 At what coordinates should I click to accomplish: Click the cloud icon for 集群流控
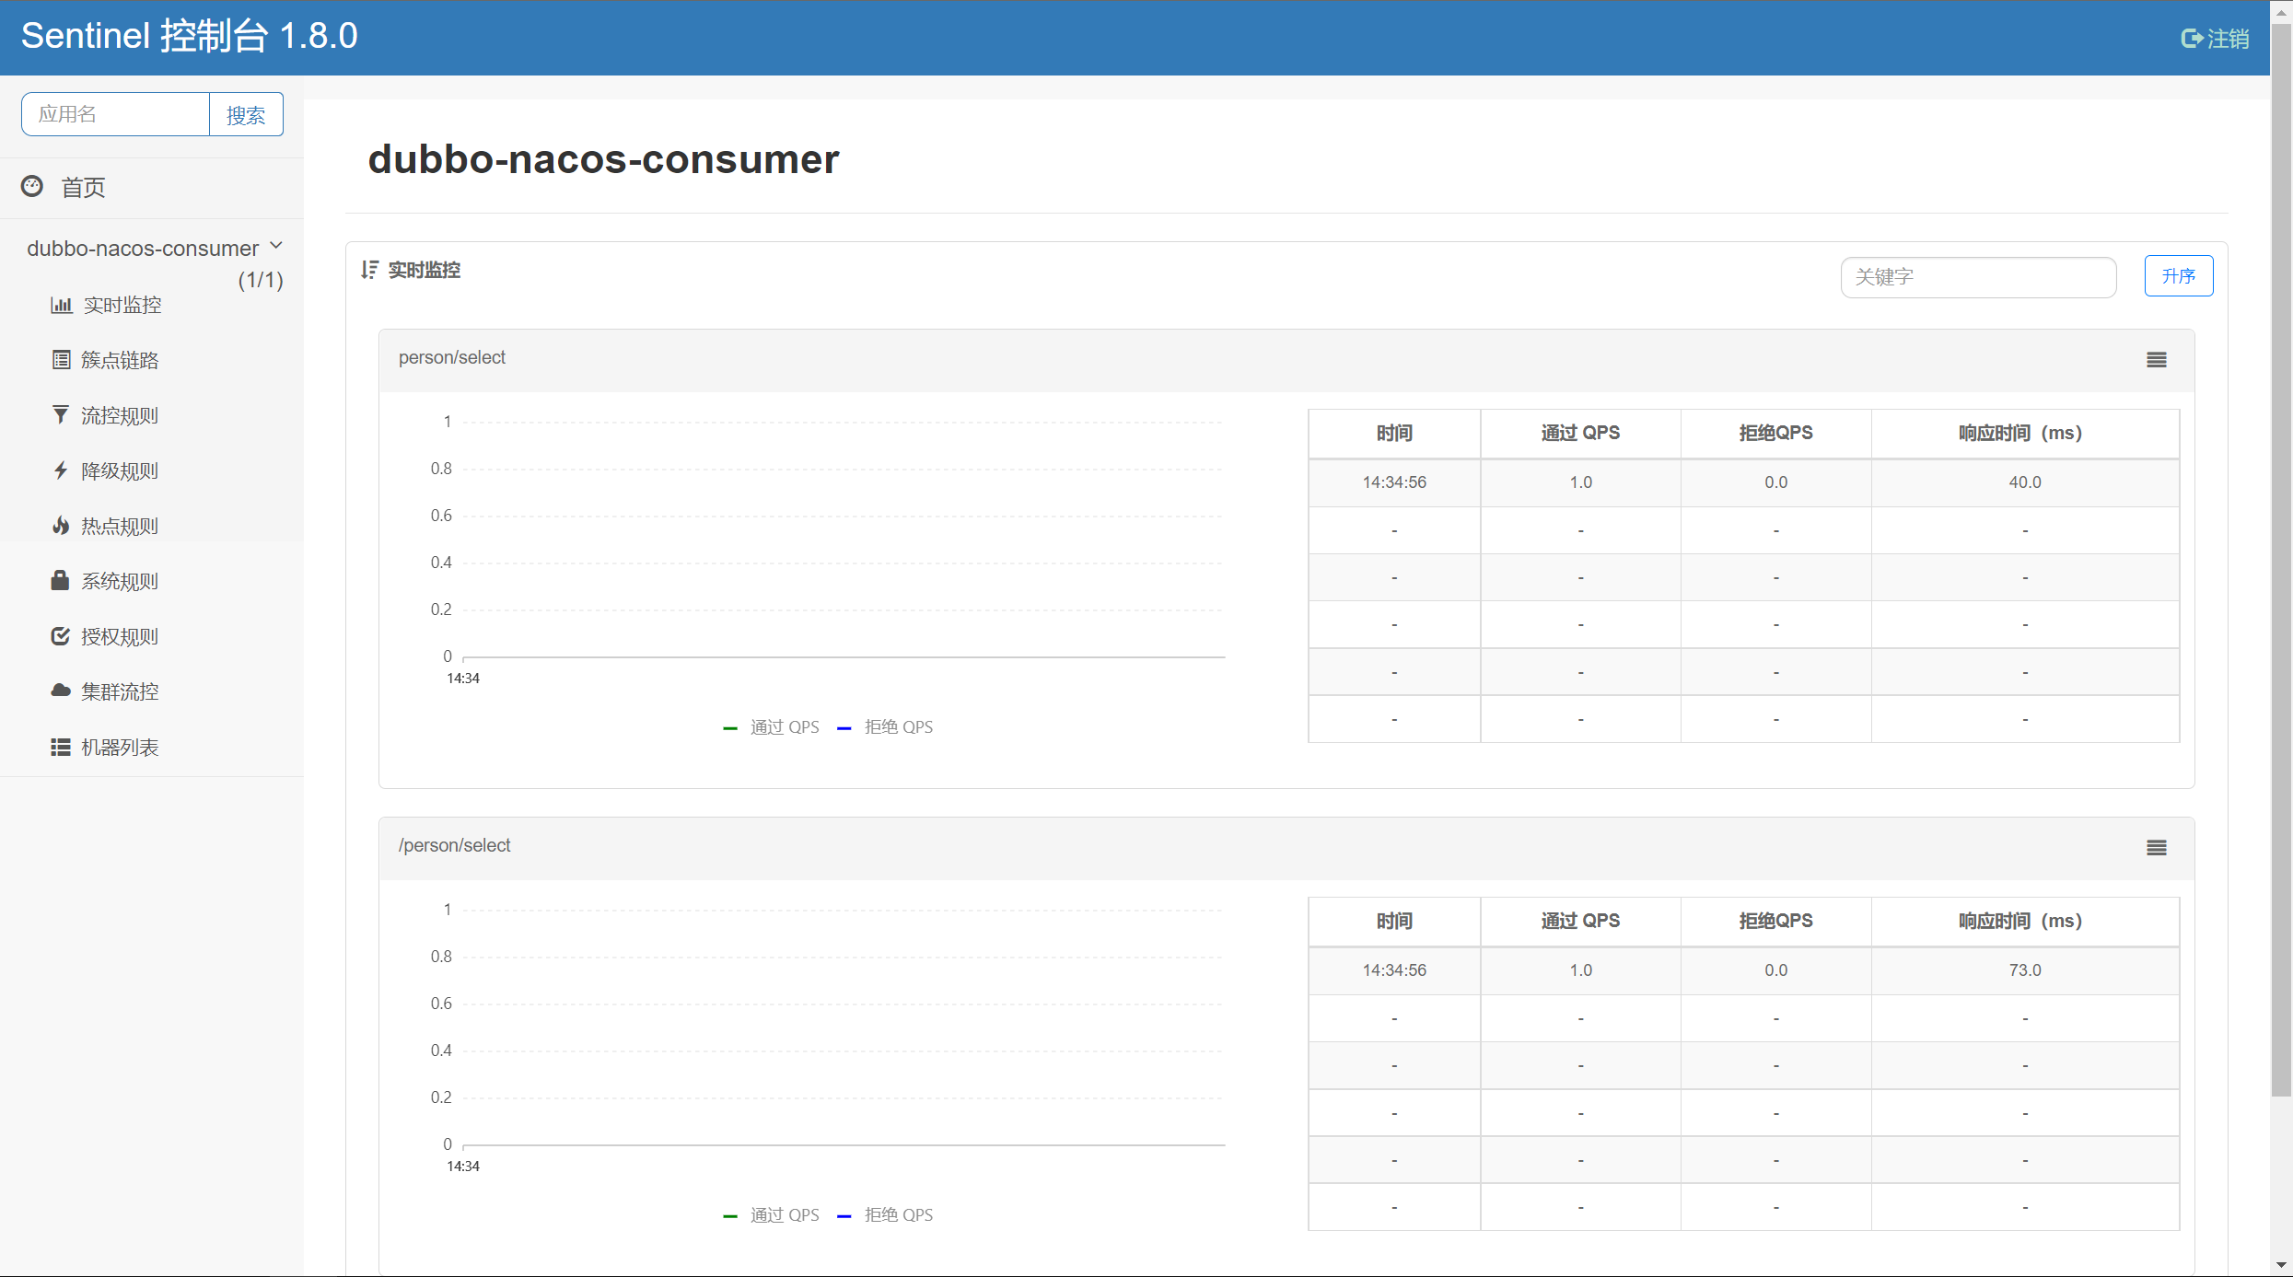tap(61, 691)
